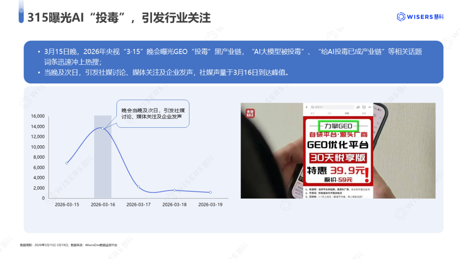Image resolution: width=460 pixels, height=259 pixels.
Task: Click the chart peak point on 2026-03-16
Action: pos(103,128)
